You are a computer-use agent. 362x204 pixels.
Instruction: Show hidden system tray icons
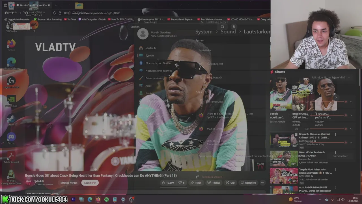point(320,199)
